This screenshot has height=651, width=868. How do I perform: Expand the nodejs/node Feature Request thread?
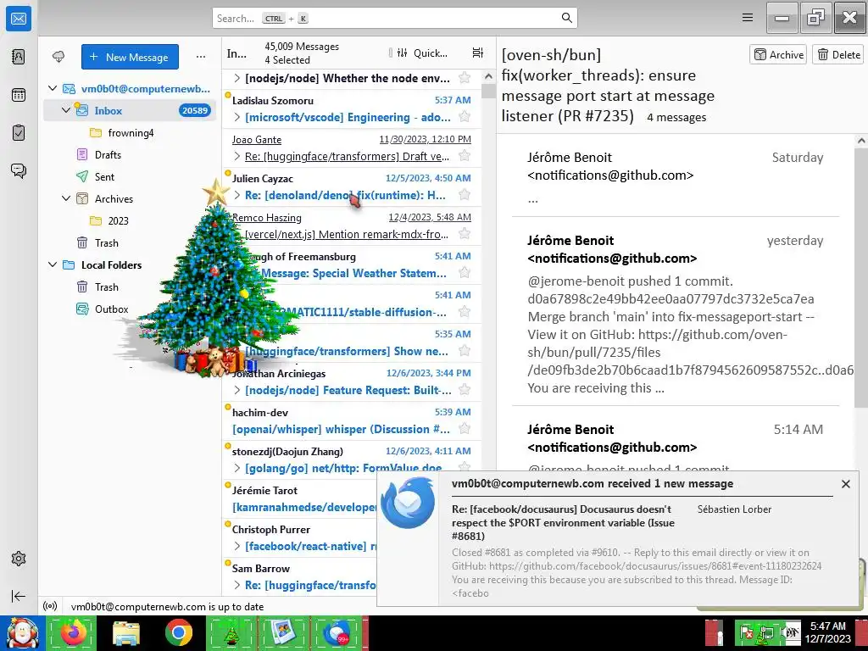click(237, 390)
